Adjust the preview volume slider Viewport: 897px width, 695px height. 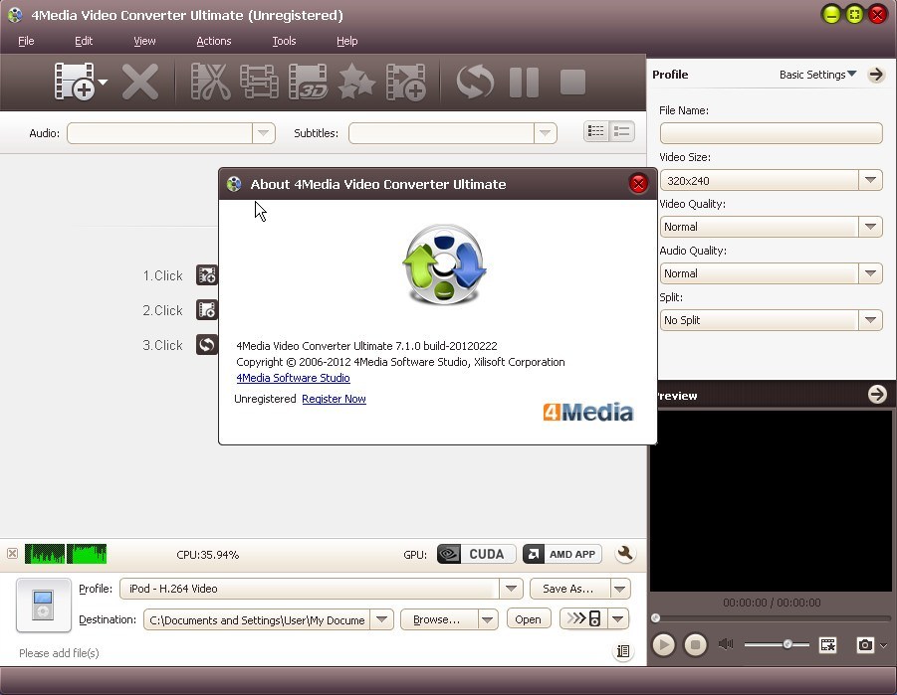(x=789, y=642)
